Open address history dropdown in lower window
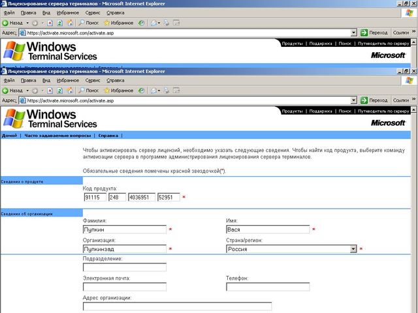This screenshot has height=313, width=418. [x=353, y=100]
